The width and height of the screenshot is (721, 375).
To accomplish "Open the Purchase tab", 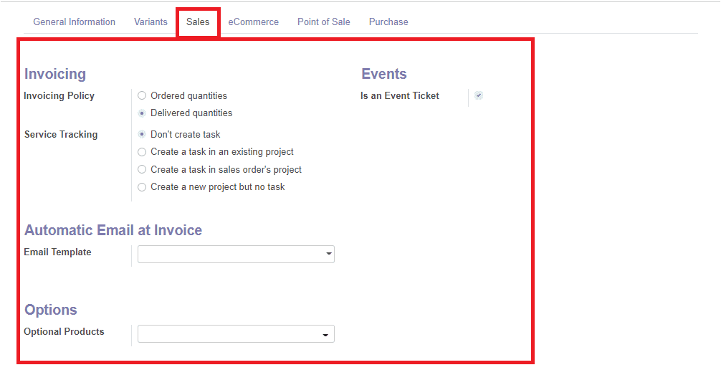I will (388, 22).
